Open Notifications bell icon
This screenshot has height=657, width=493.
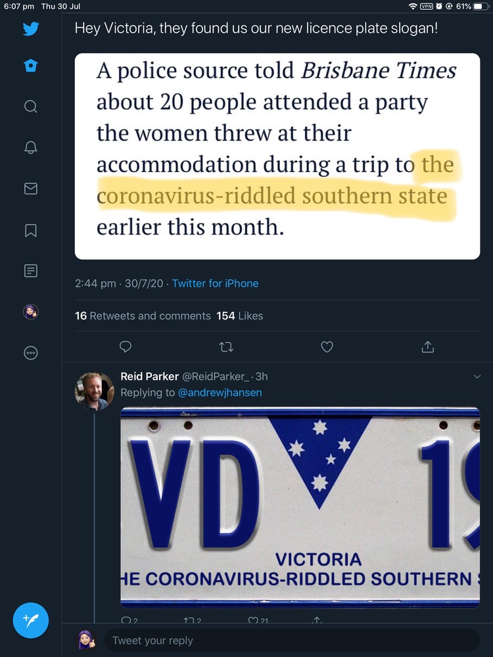[x=30, y=148]
